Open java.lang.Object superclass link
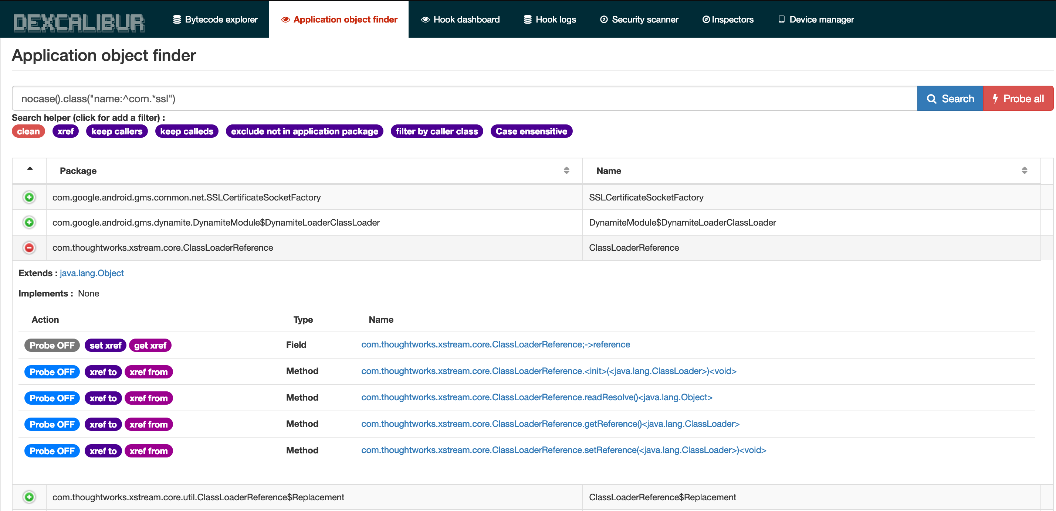This screenshot has height=511, width=1056. 91,273
